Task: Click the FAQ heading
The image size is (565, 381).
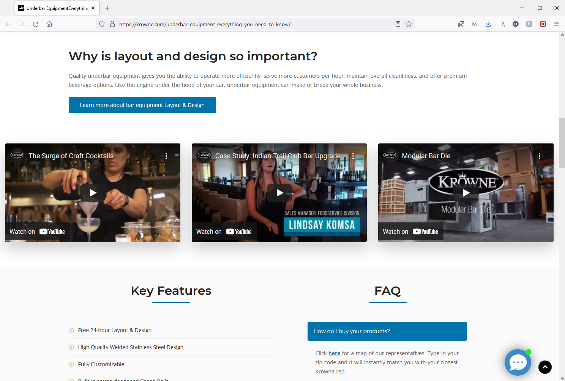Action: coord(387,291)
